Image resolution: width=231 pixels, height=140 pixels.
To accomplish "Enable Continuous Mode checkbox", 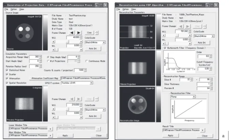I will 87,61.
